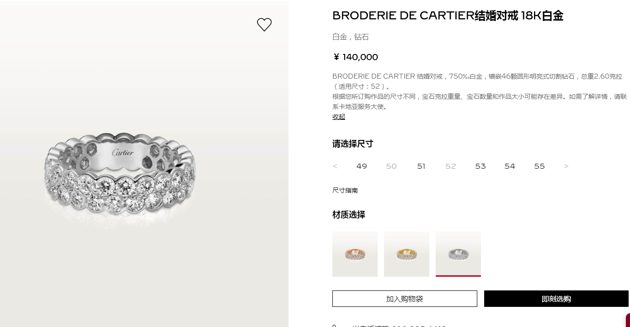This screenshot has width=630, height=327.
Task: Click the previous sizes left arrow
Action: click(335, 166)
